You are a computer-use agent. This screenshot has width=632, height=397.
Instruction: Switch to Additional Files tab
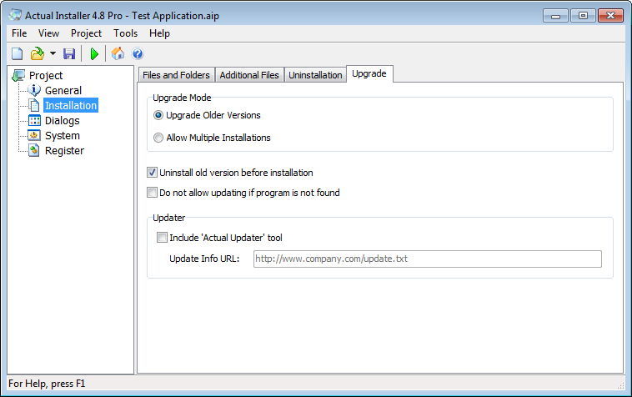[249, 75]
